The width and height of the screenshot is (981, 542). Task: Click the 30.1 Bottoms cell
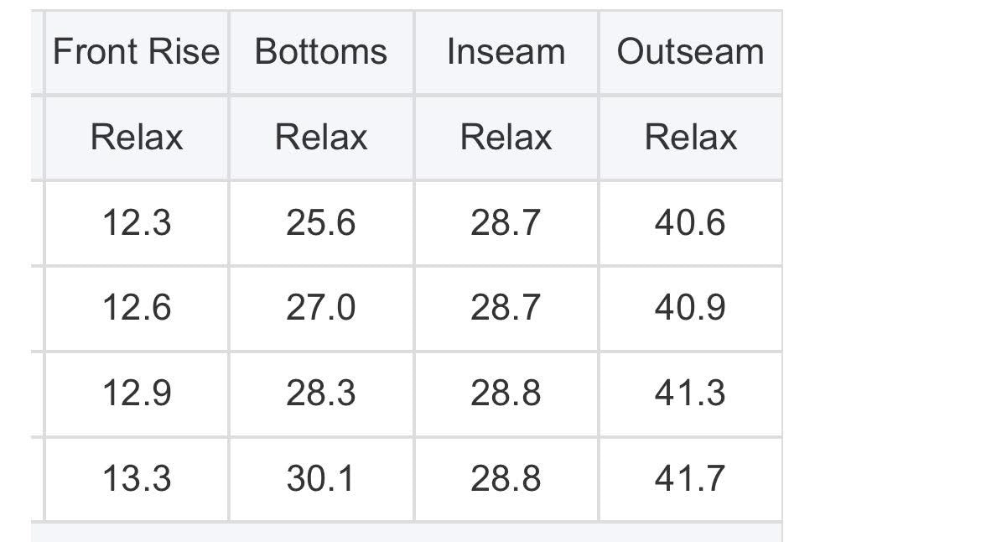[321, 479]
